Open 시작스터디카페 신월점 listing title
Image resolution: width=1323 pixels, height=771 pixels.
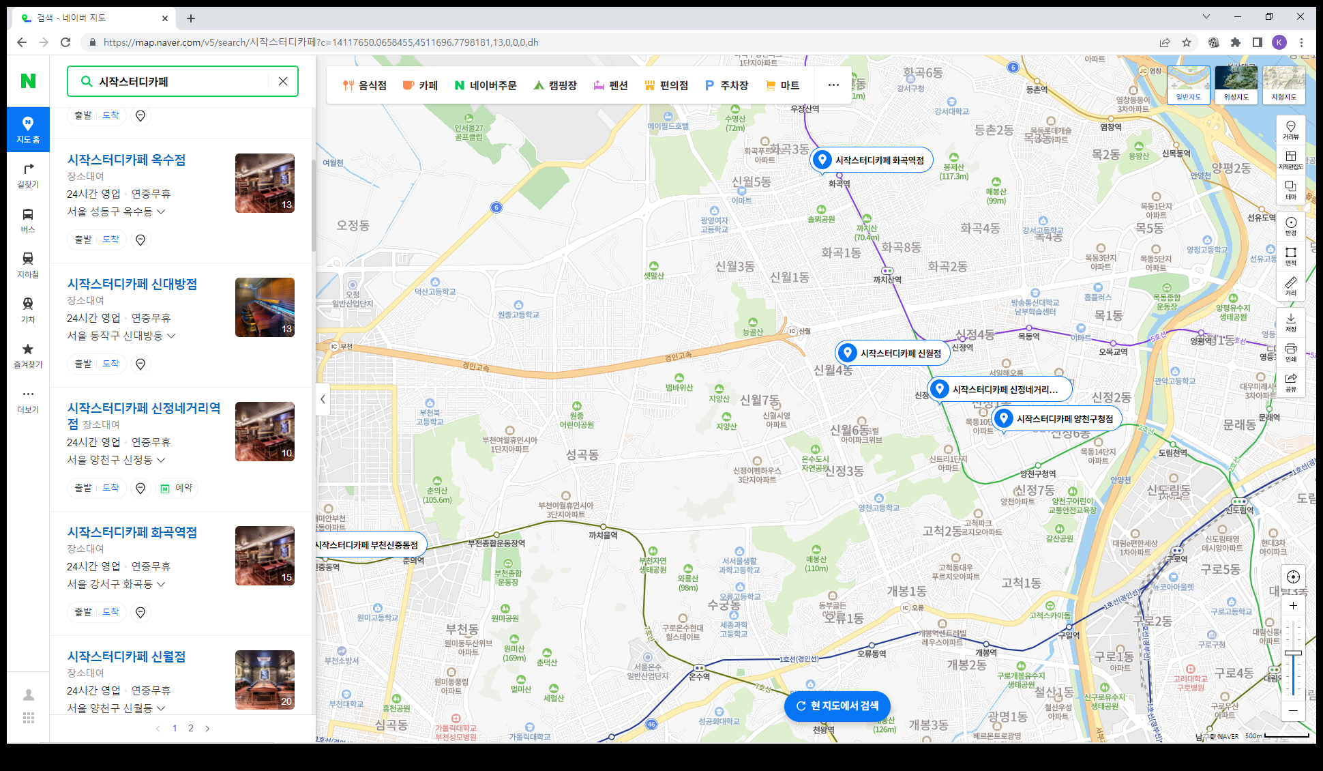[x=126, y=656]
